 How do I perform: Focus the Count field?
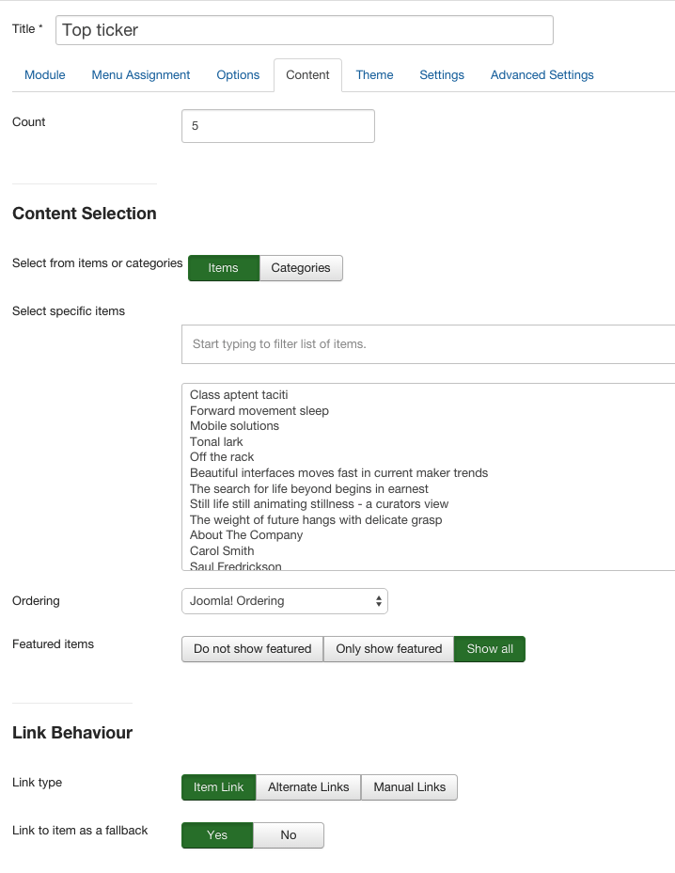tap(278, 126)
